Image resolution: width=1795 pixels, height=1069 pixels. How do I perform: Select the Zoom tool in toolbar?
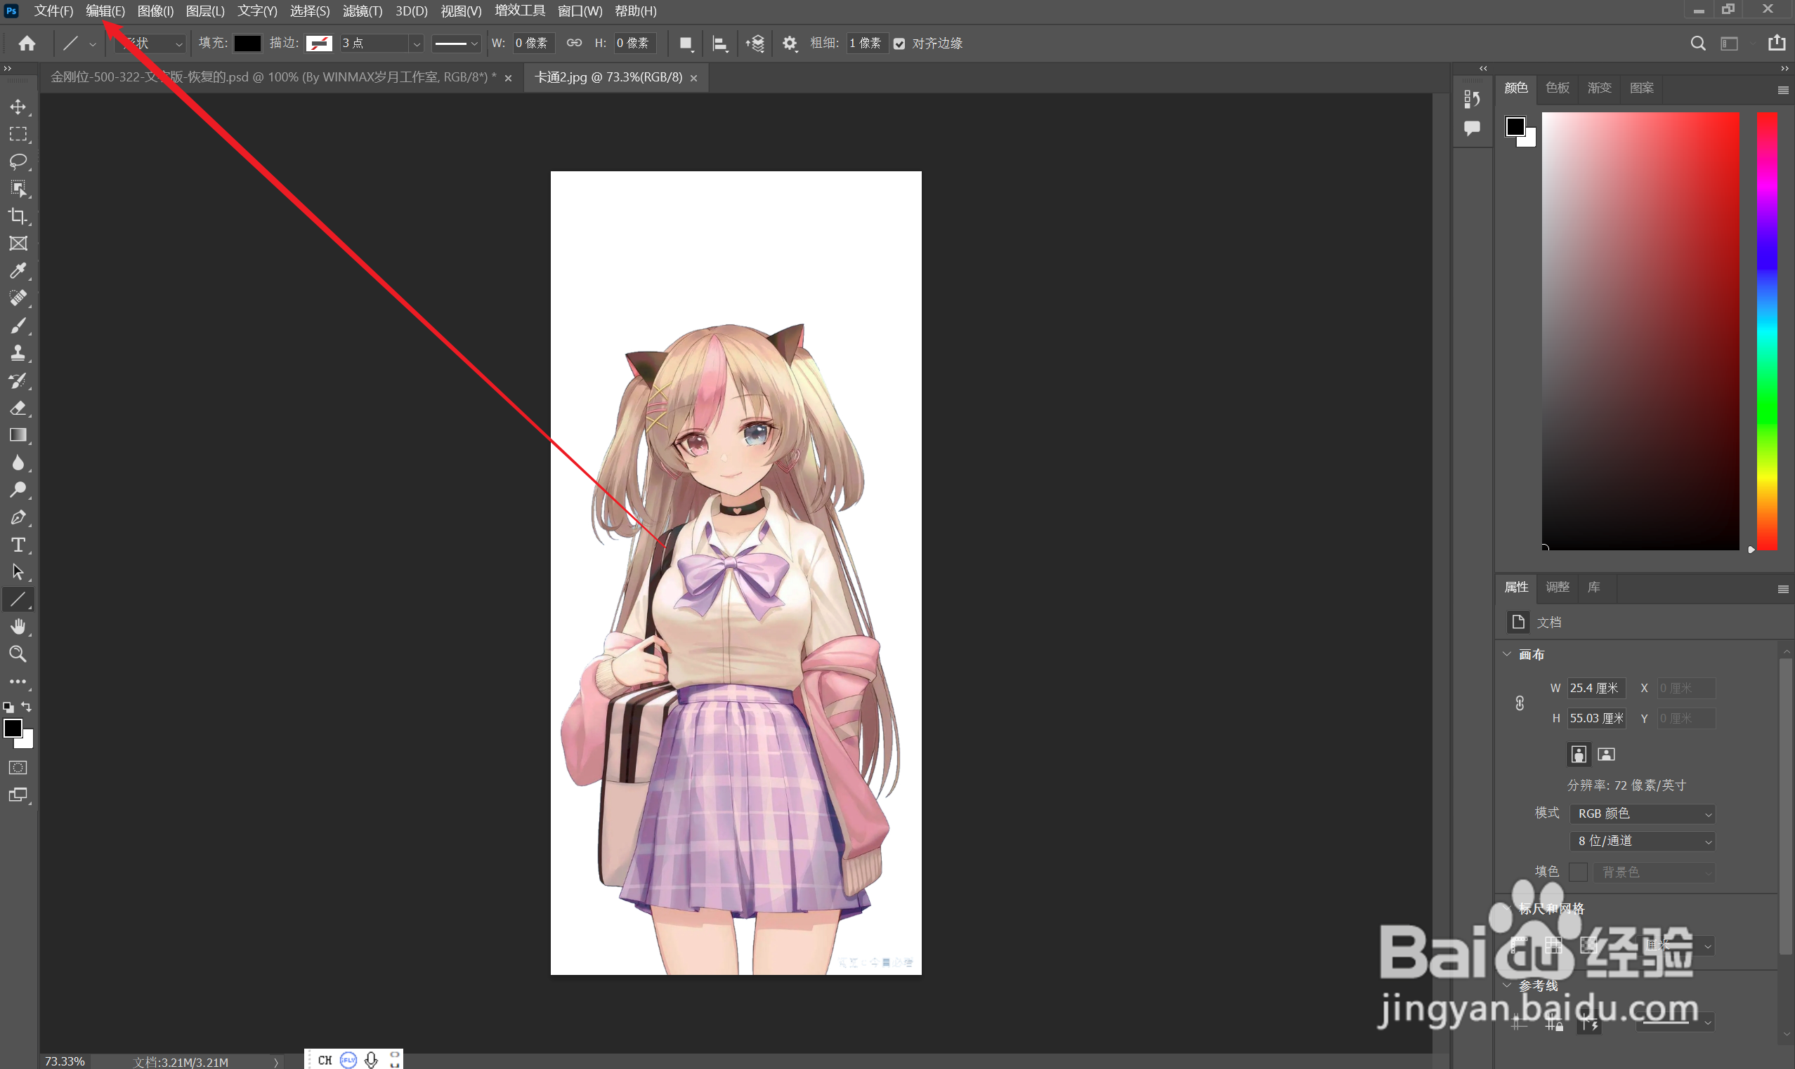pos(18,654)
